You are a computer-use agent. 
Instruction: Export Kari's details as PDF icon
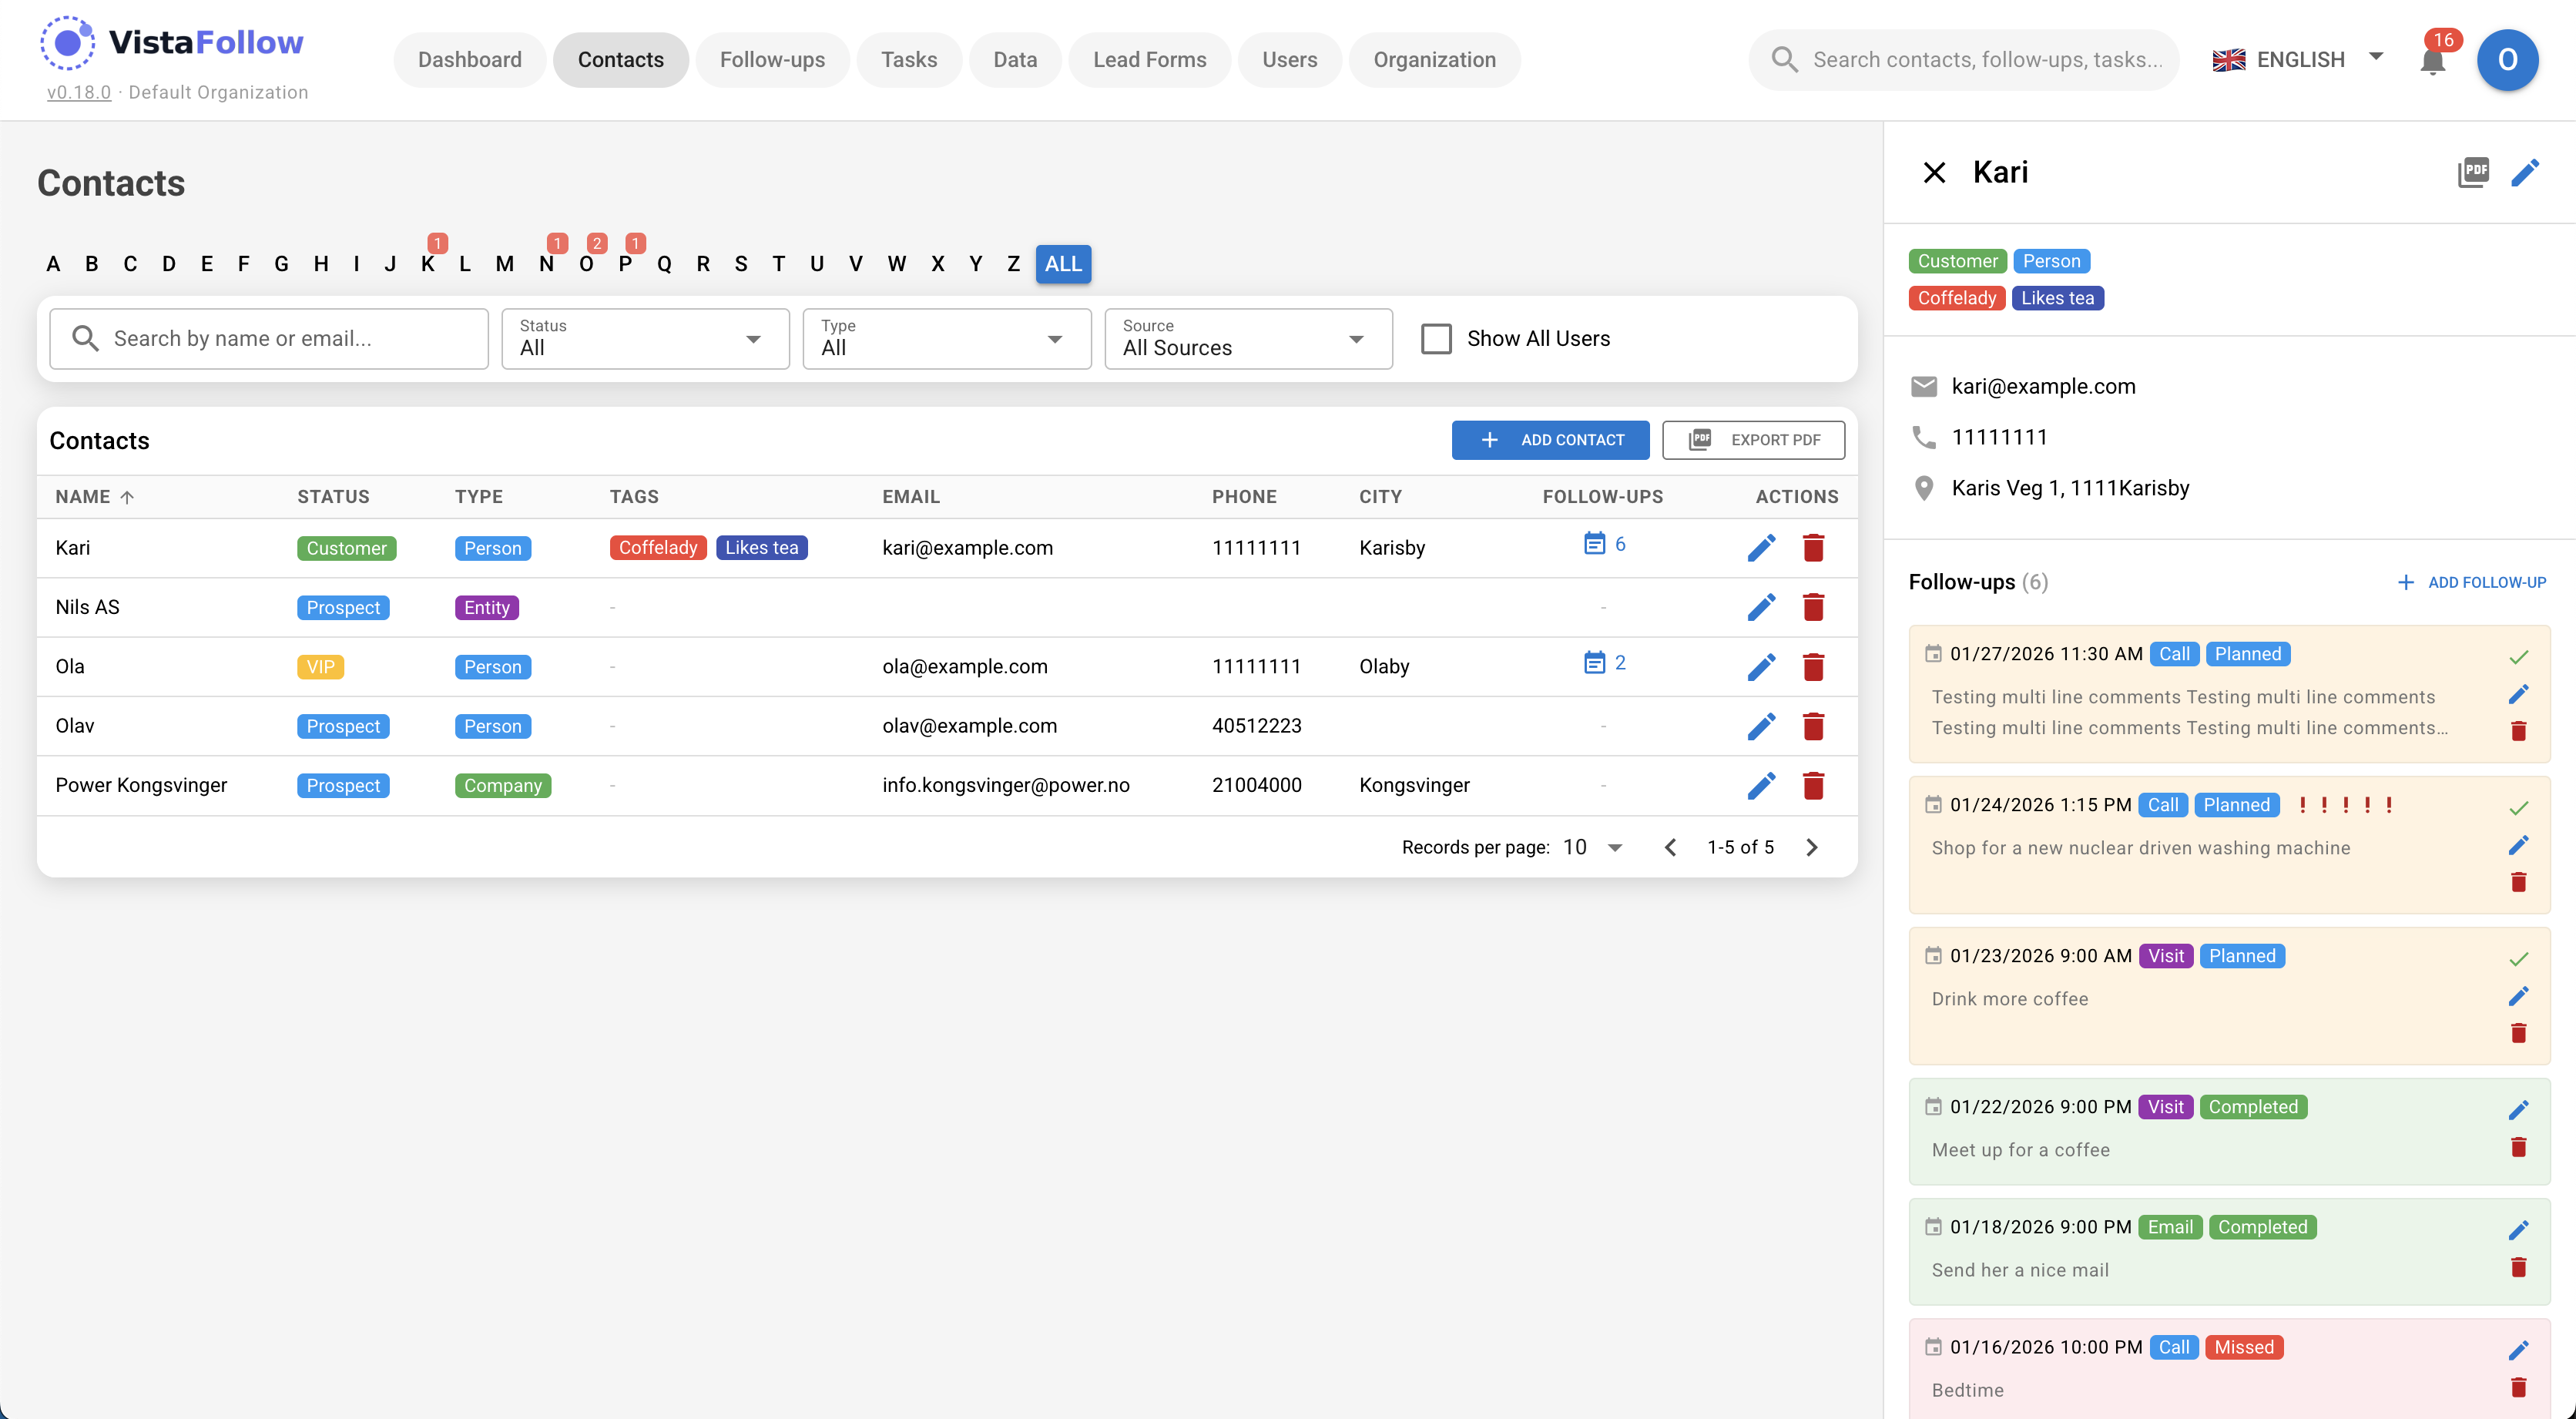point(2473,172)
